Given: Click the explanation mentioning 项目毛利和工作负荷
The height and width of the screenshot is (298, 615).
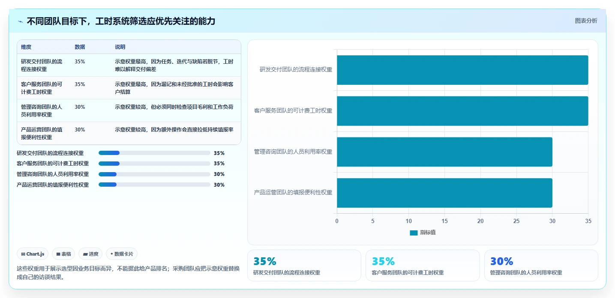Looking at the screenshot, I should tap(174, 107).
